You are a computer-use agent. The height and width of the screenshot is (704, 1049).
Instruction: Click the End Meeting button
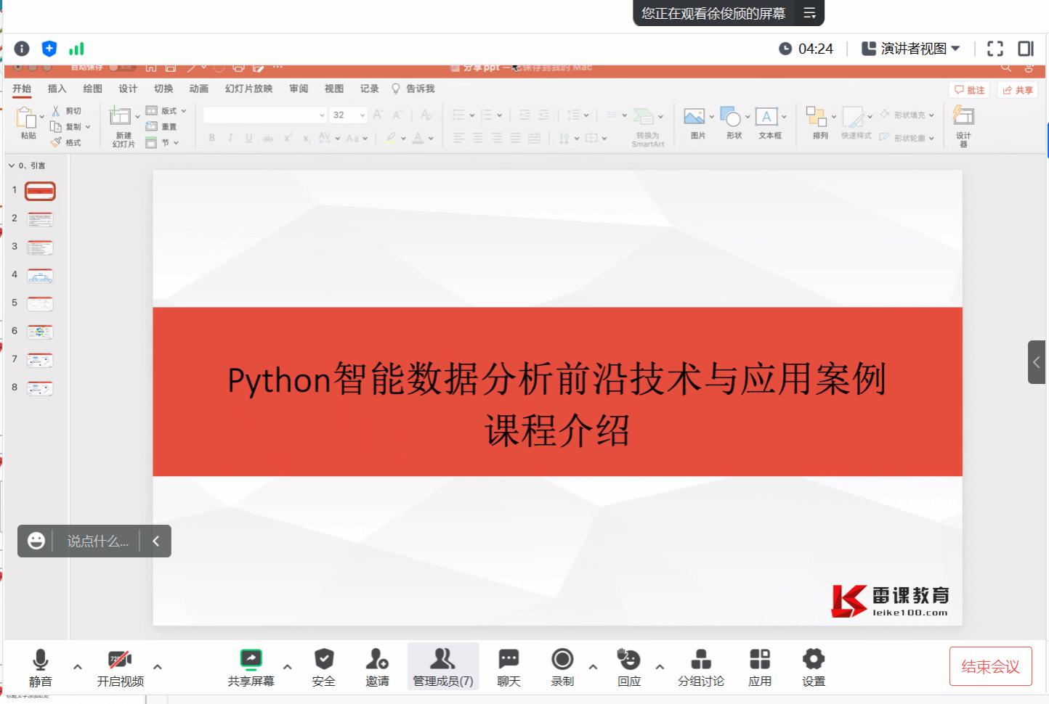[x=990, y=666]
